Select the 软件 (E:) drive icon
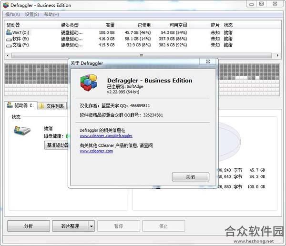Image resolution: width=286 pixels, height=246 pixels. [x=9, y=39]
